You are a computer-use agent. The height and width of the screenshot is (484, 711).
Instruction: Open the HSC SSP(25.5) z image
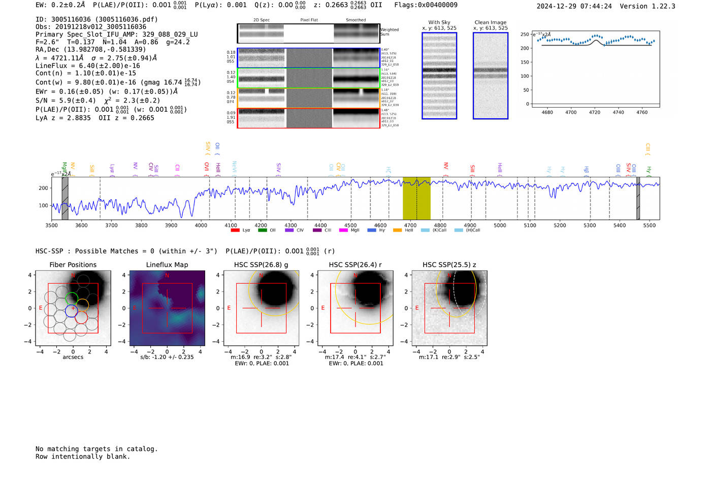[449, 308]
